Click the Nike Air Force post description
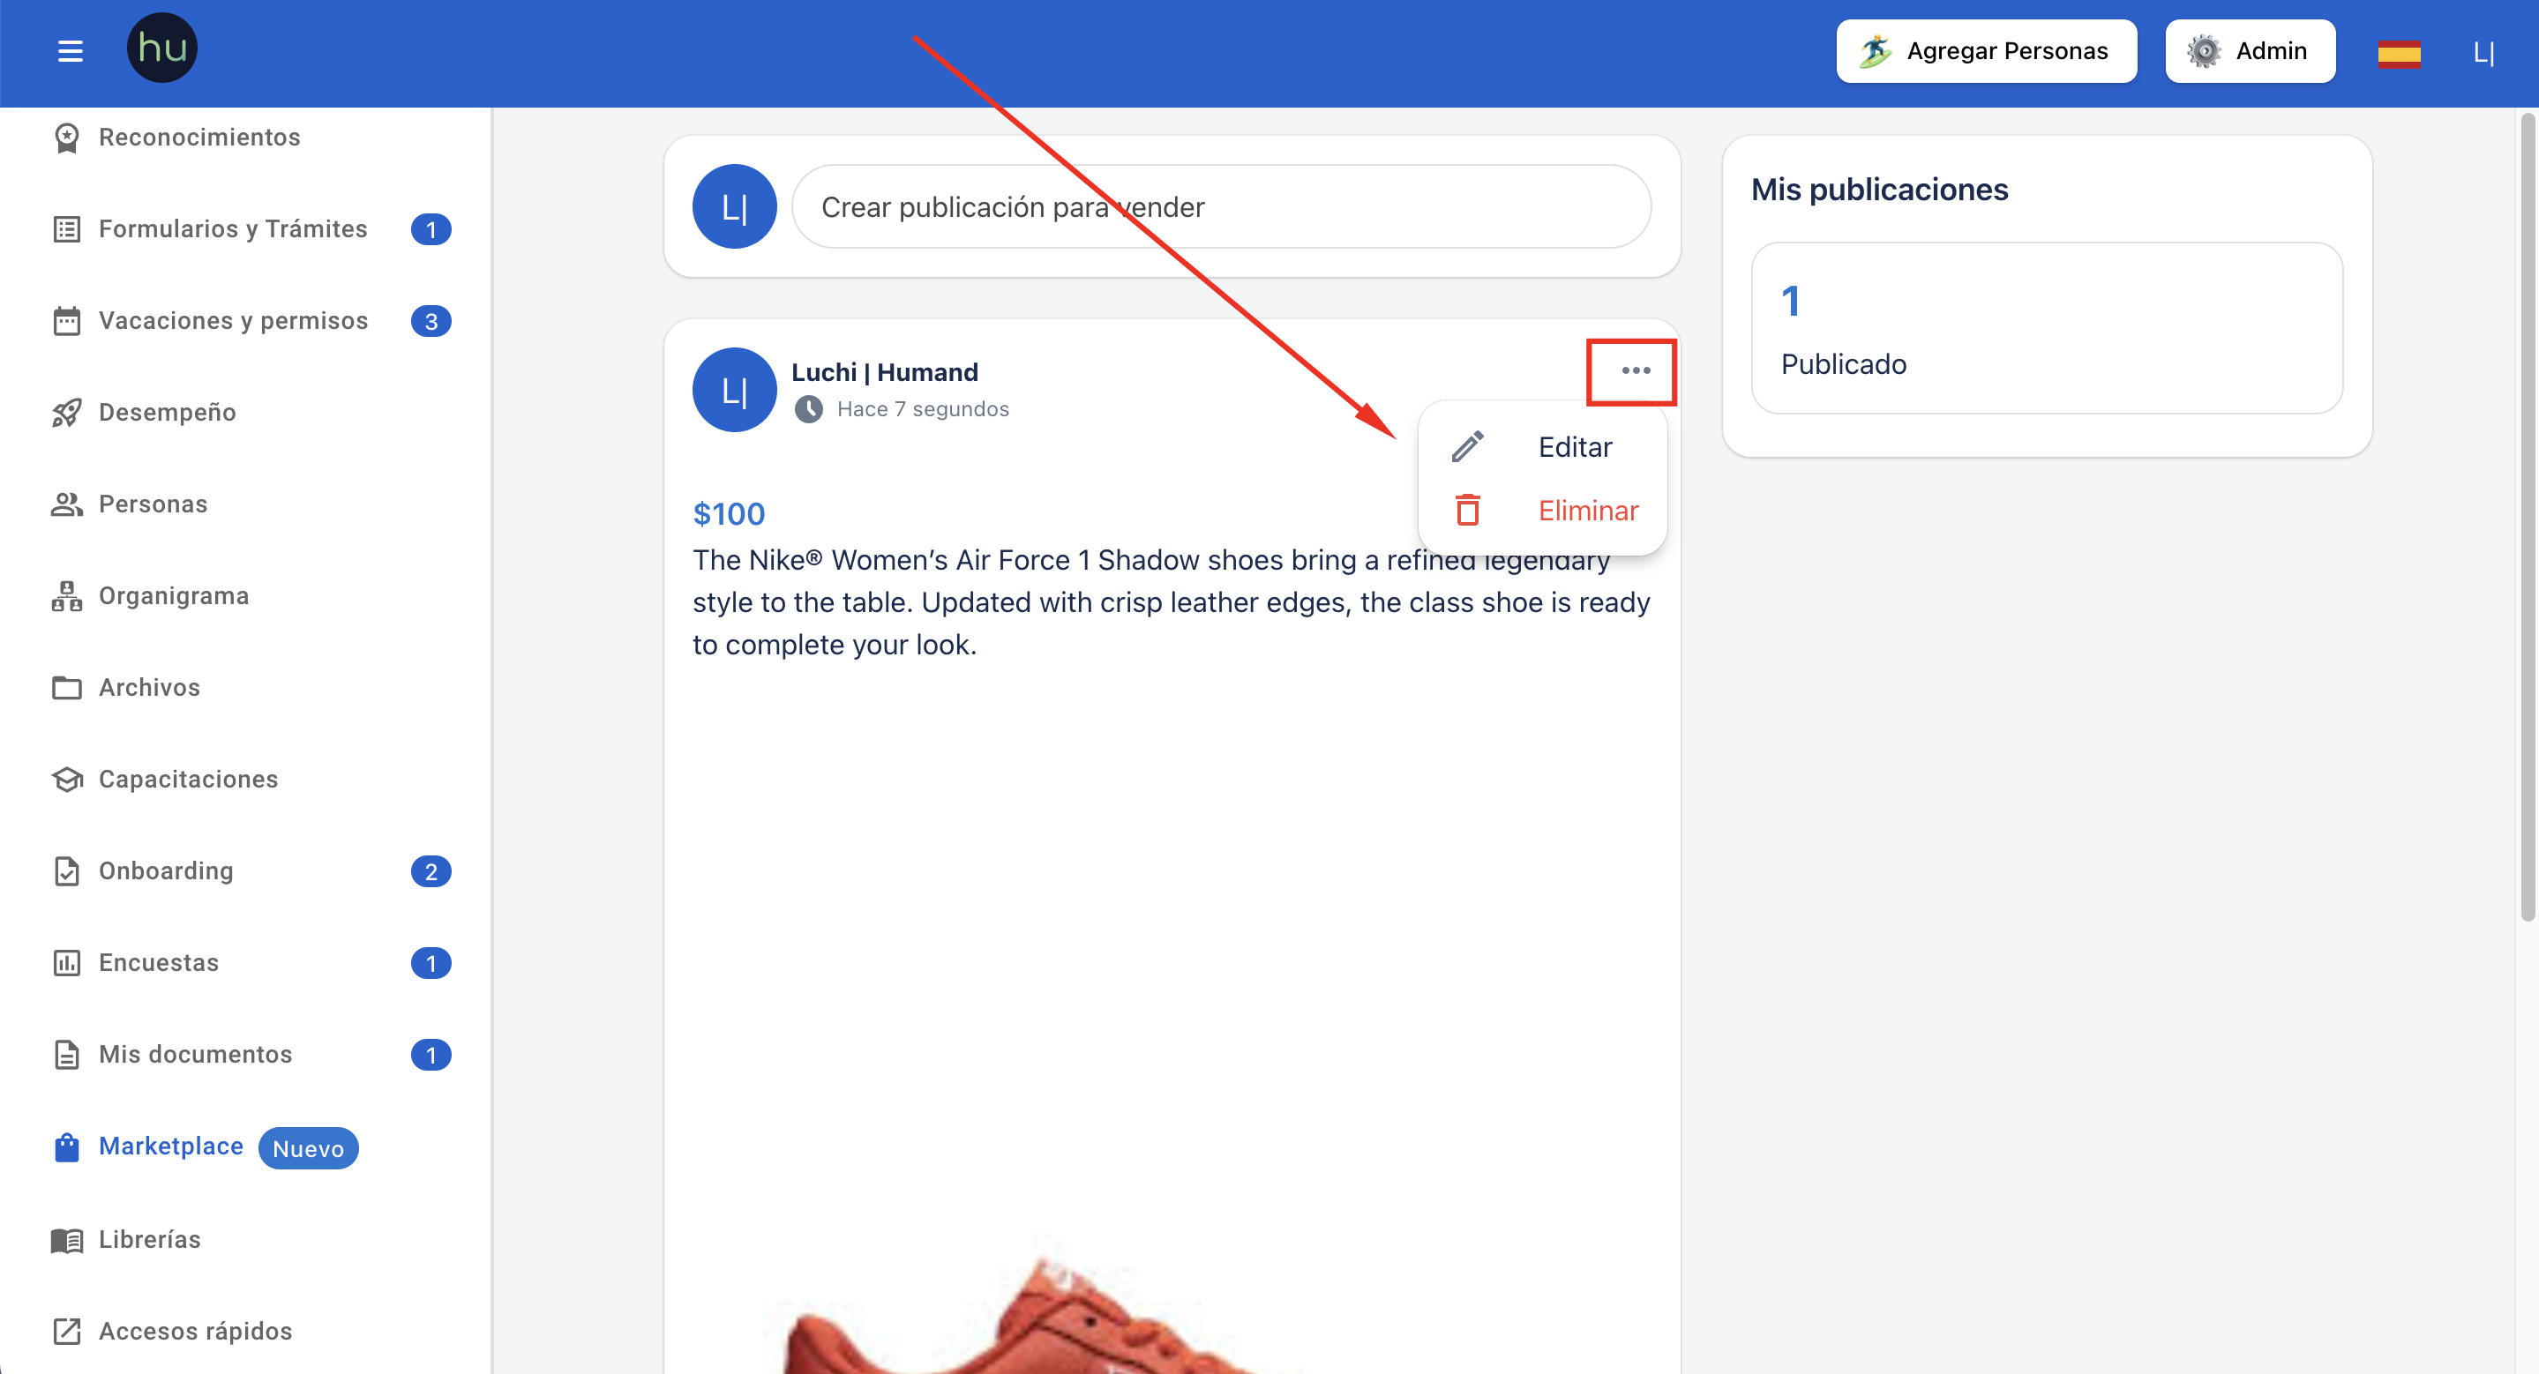 click(x=1171, y=601)
